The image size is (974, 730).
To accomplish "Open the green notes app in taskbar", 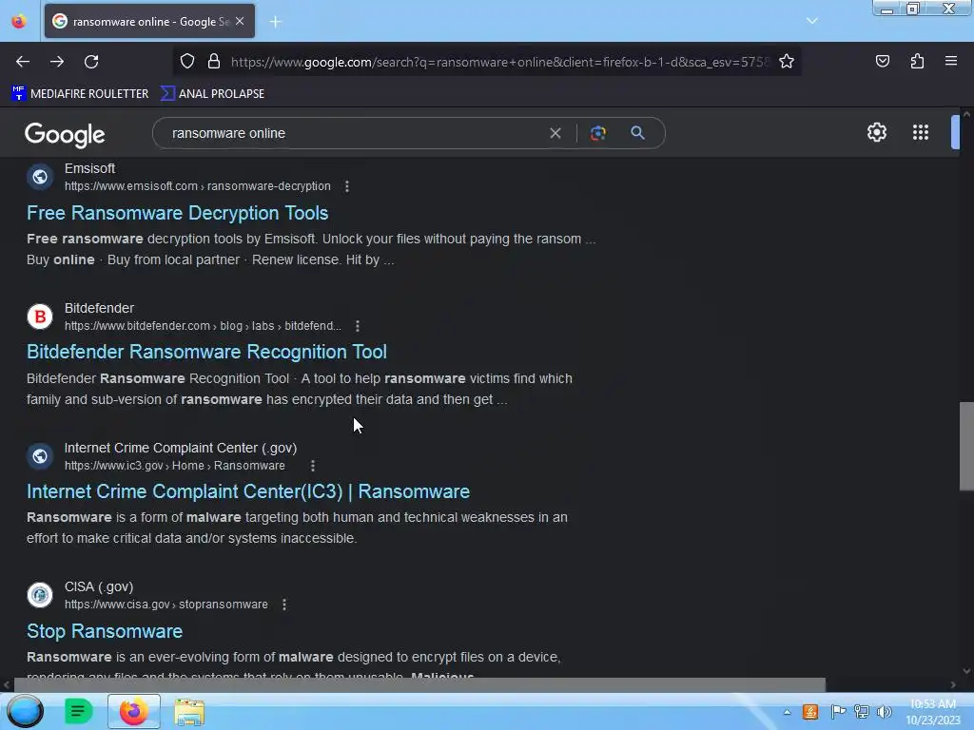I will tap(78, 711).
